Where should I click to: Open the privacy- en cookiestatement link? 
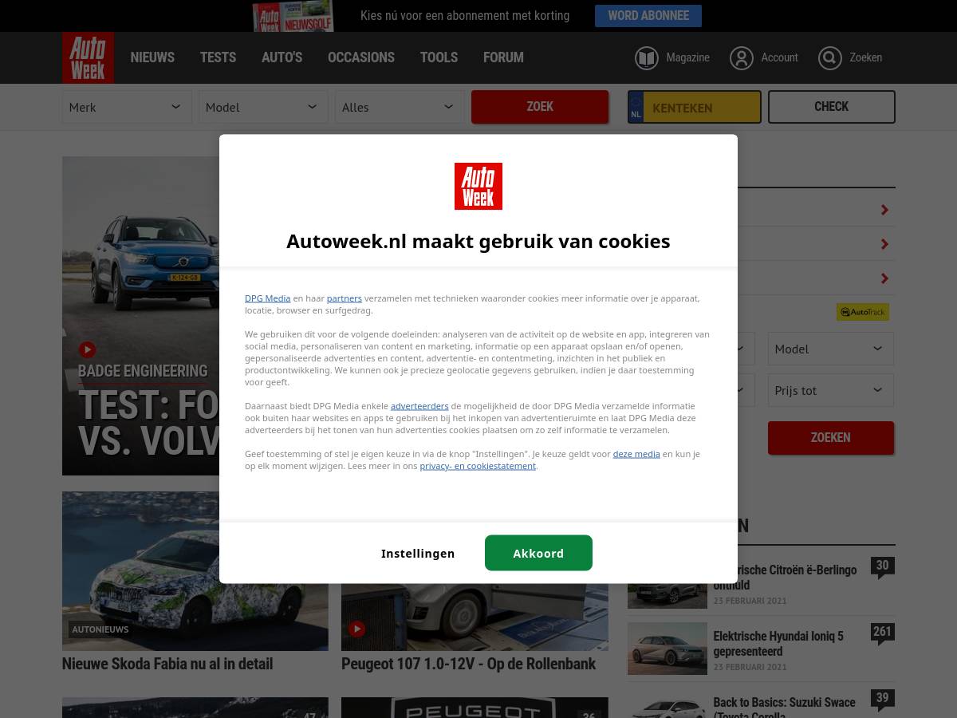pos(477,465)
